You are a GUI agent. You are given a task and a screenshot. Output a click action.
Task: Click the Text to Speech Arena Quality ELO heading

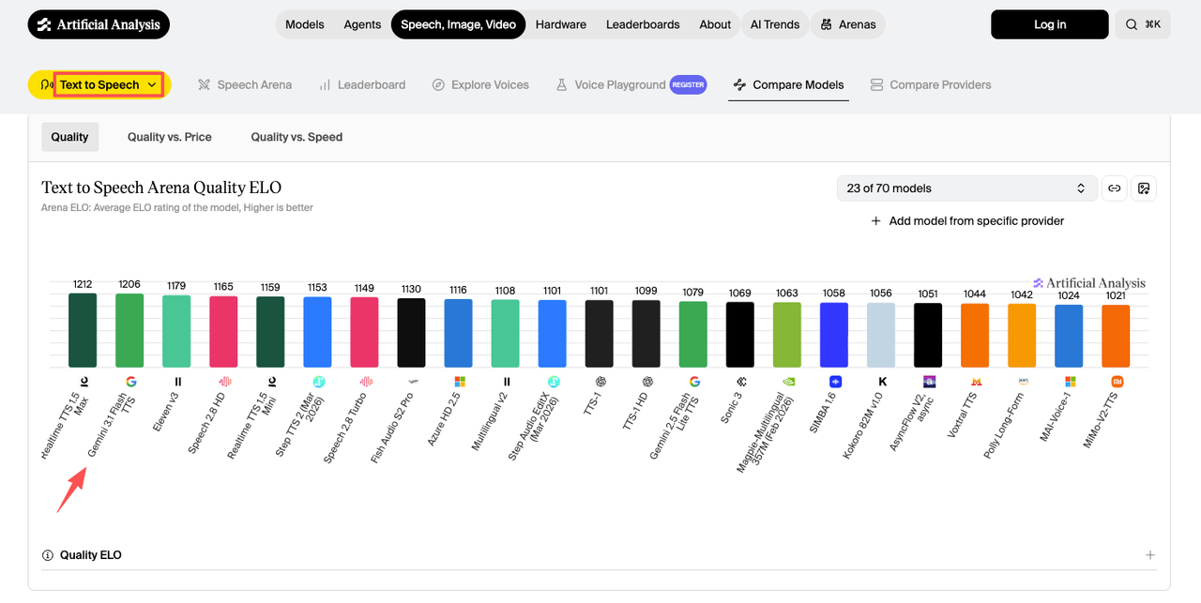click(161, 188)
